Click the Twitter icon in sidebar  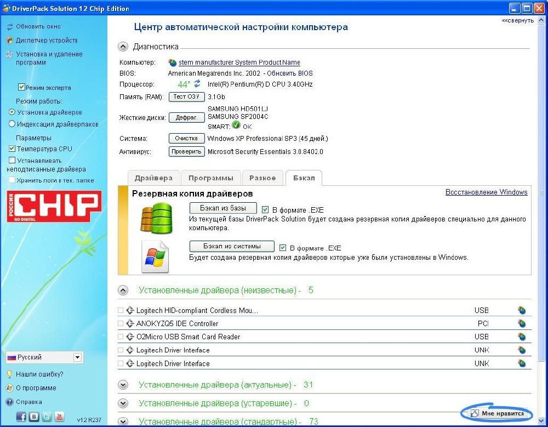click(47, 417)
